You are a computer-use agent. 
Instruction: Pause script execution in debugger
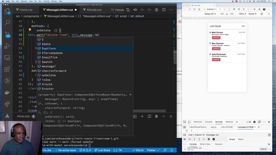pyautogui.click(x=185, y=139)
